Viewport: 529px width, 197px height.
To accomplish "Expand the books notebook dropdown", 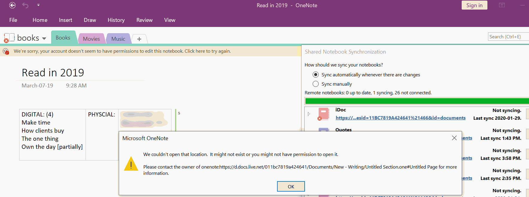I will coord(44,38).
